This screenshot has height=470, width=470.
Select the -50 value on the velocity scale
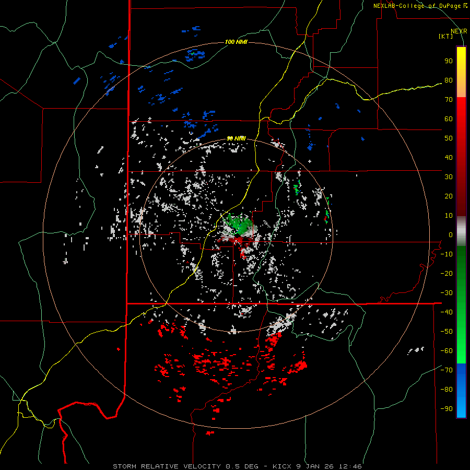click(x=446, y=332)
